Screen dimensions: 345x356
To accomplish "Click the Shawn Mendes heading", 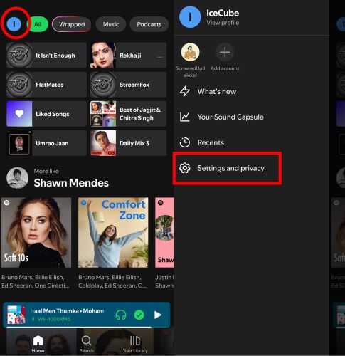I will (71, 183).
